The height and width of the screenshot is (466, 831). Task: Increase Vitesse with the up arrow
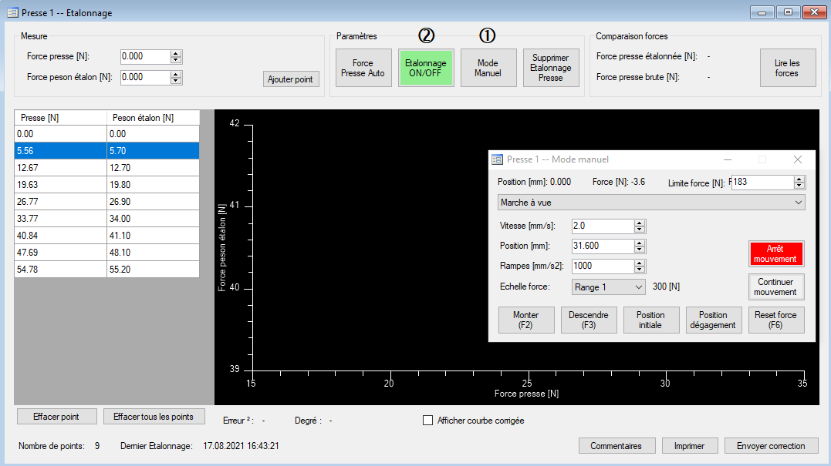tap(640, 223)
